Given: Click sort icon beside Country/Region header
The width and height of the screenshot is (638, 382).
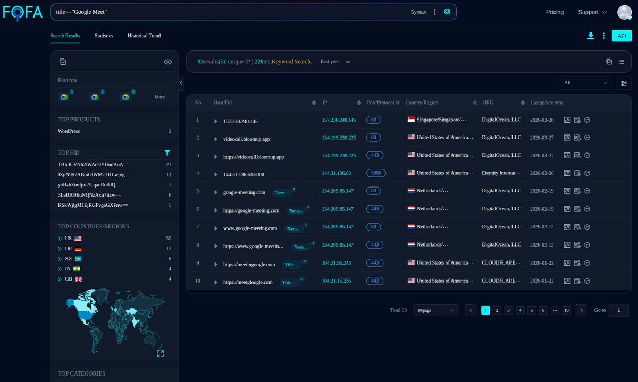Looking at the screenshot, I should pos(474,103).
